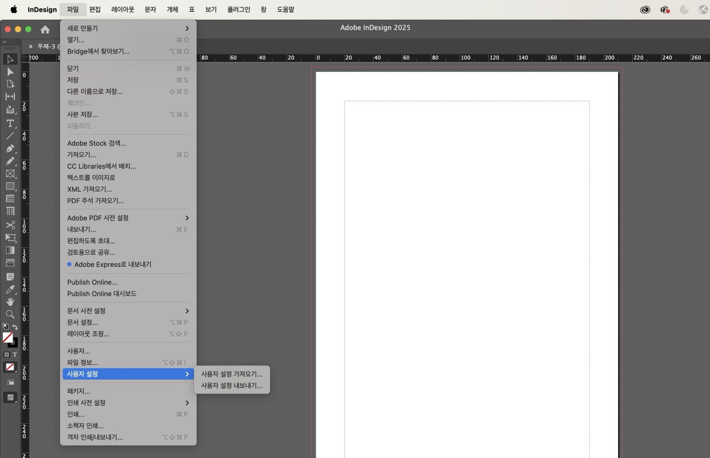This screenshot has height=458, width=710.
Task: Open Creative Cloud menu bar icon
Action: pos(645,10)
